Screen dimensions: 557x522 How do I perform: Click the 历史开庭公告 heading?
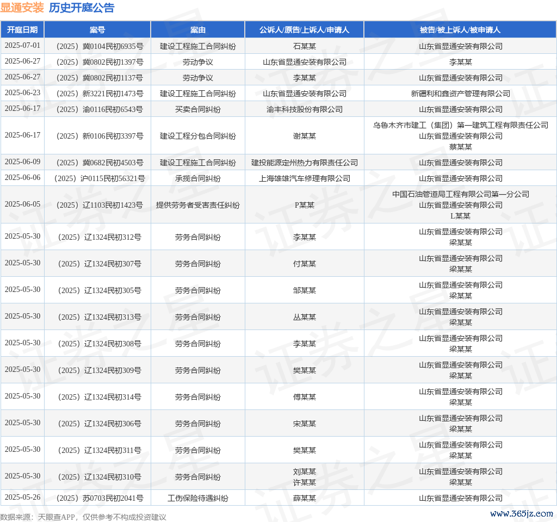click(x=82, y=8)
